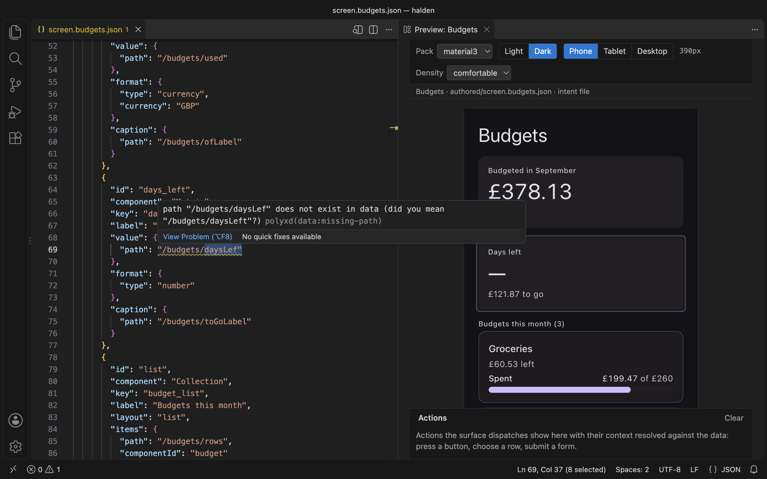Click the Ln 69, Col 37 status entry
The height and width of the screenshot is (479, 767).
click(561, 469)
